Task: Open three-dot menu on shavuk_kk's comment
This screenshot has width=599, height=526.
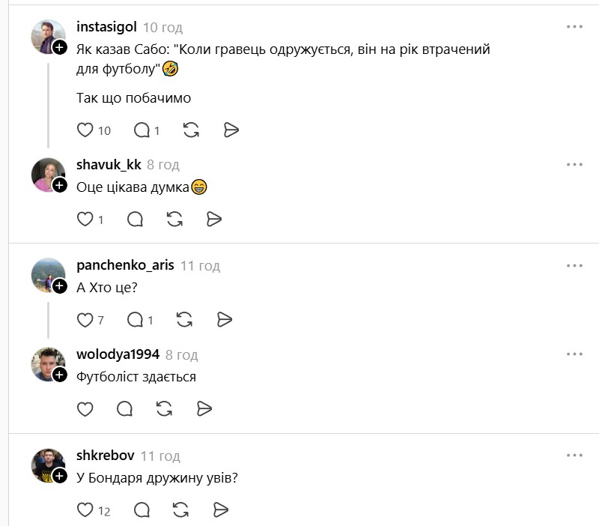Action: pyautogui.click(x=574, y=165)
